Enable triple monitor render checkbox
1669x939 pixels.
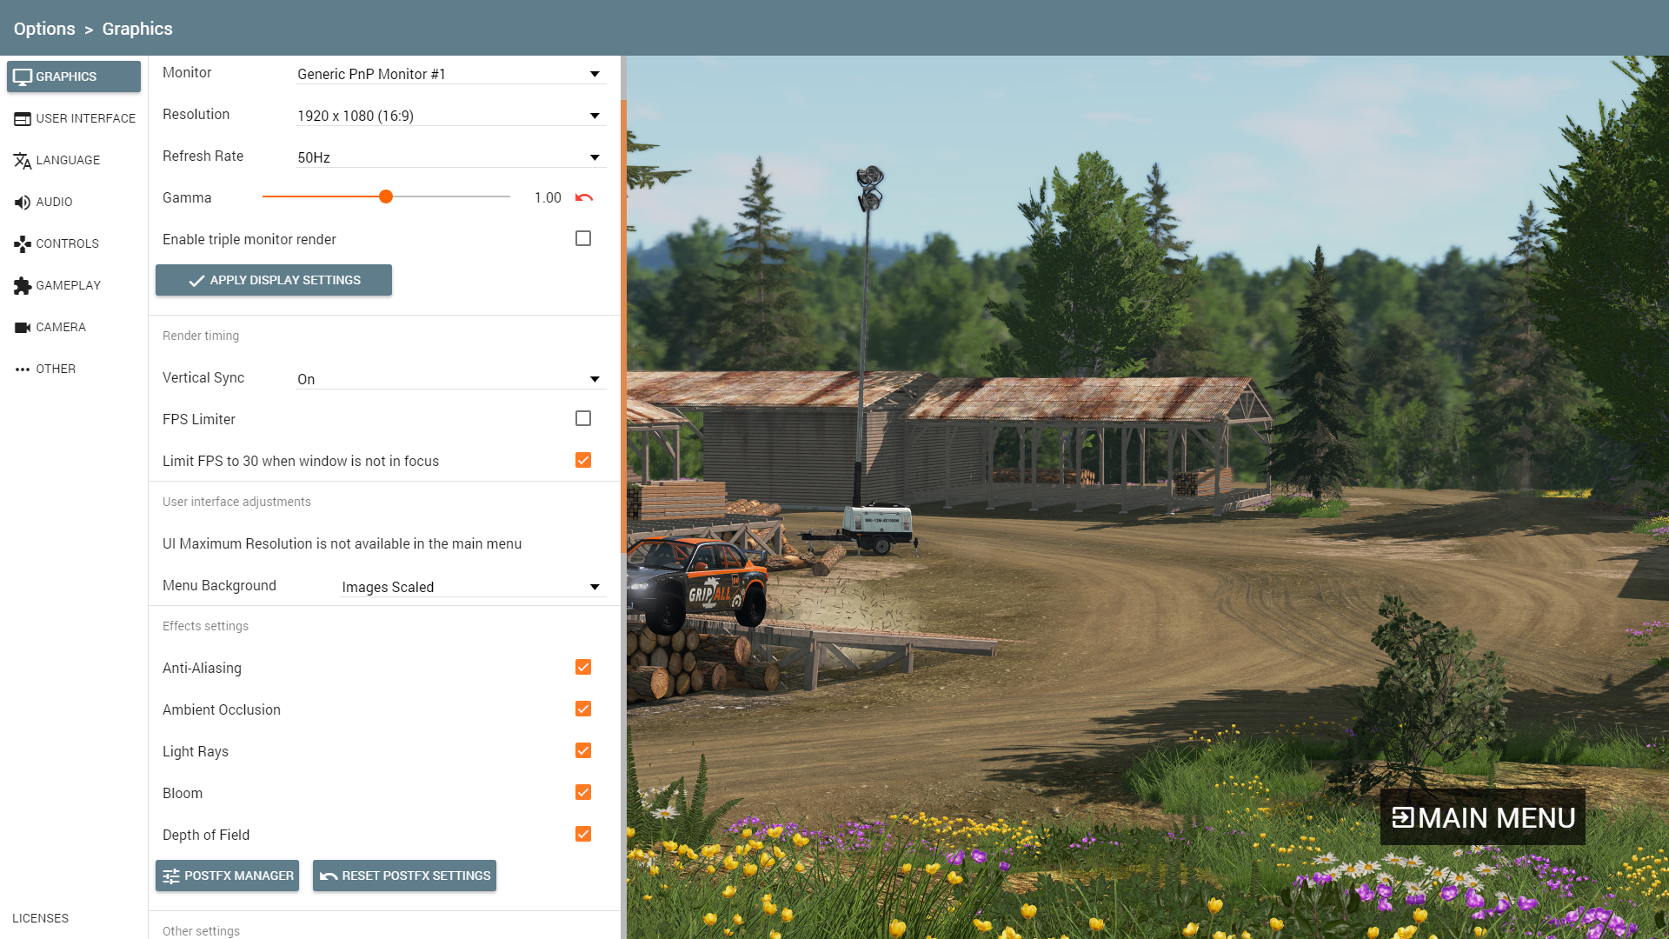pos(583,238)
